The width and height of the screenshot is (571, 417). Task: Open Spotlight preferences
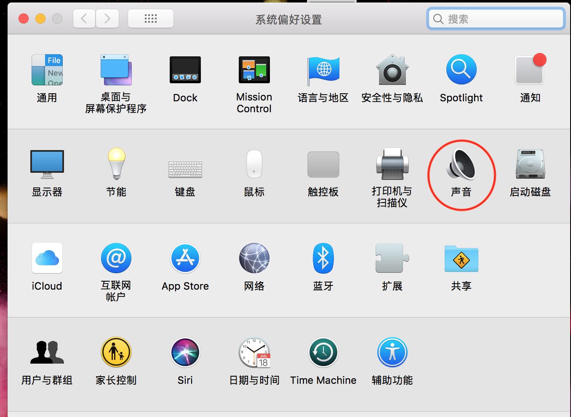point(461,71)
